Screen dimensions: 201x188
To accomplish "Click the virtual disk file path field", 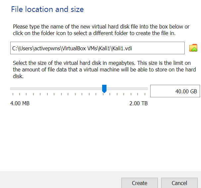I will pos(98,48).
